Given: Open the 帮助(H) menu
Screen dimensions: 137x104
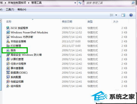Looking at the screenshot, I should click(22, 10).
